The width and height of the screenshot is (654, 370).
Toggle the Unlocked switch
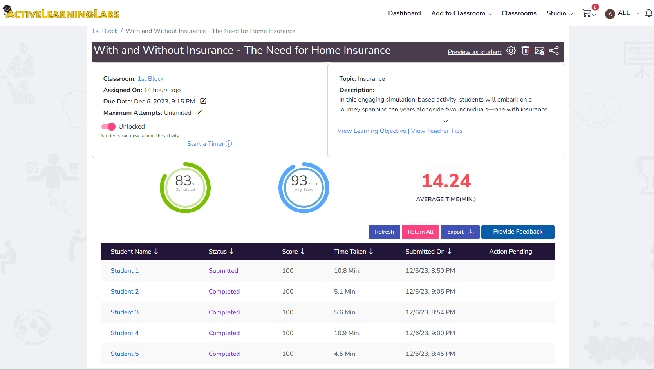pos(108,127)
